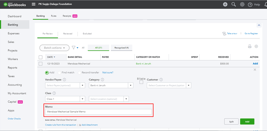
Task: Click the Not sure? link
Action: [108, 73]
